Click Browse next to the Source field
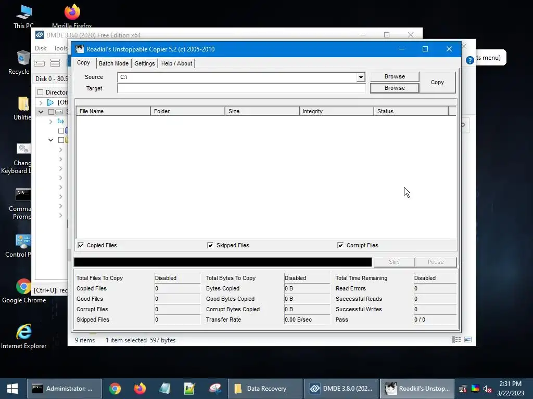Viewport: 533px width, 399px height. point(395,77)
